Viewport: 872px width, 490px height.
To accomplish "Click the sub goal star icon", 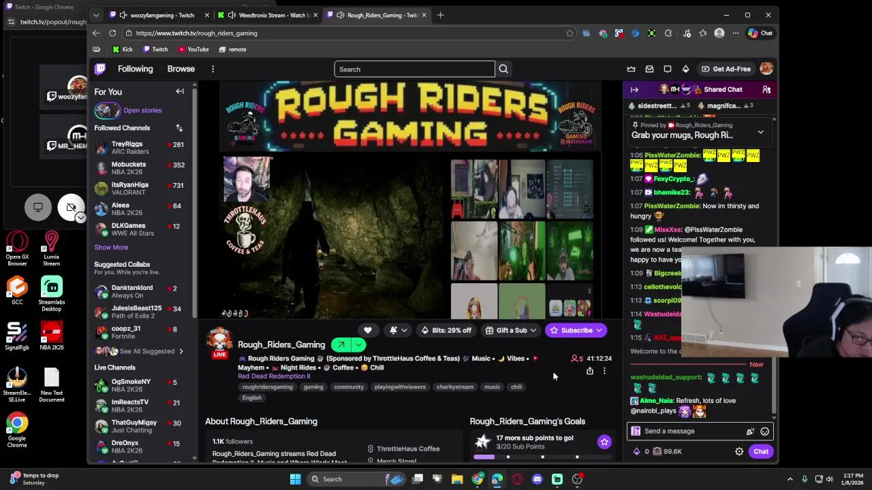I will (604, 442).
